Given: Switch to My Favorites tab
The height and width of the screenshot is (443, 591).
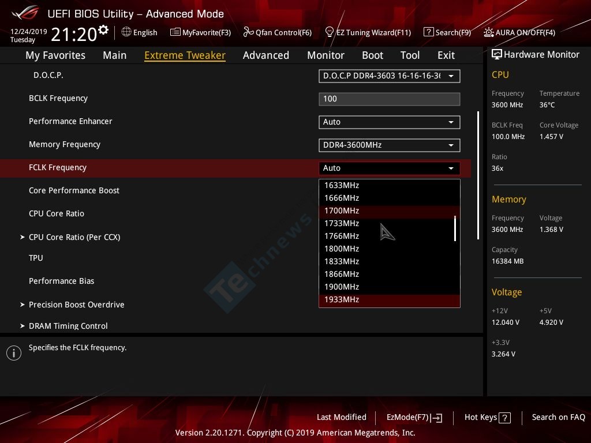Looking at the screenshot, I should tap(55, 55).
